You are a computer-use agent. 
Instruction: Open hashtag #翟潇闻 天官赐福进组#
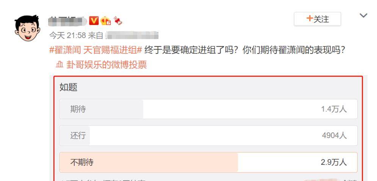click(x=96, y=51)
